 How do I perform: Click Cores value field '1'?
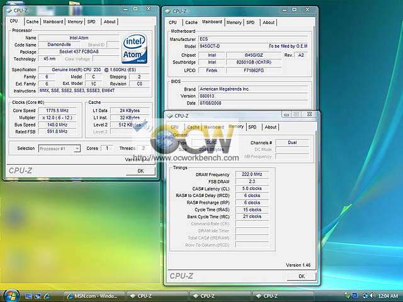coord(107,148)
